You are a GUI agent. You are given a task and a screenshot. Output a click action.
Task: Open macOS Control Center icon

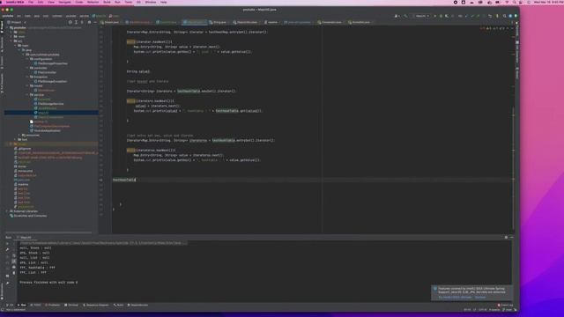click(x=521, y=2)
